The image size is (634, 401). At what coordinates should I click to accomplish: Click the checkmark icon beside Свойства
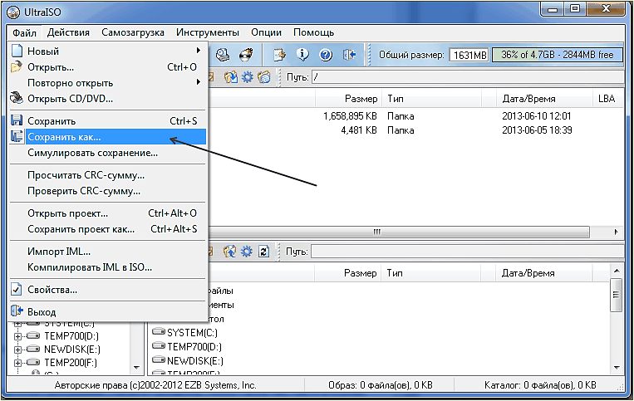17,289
